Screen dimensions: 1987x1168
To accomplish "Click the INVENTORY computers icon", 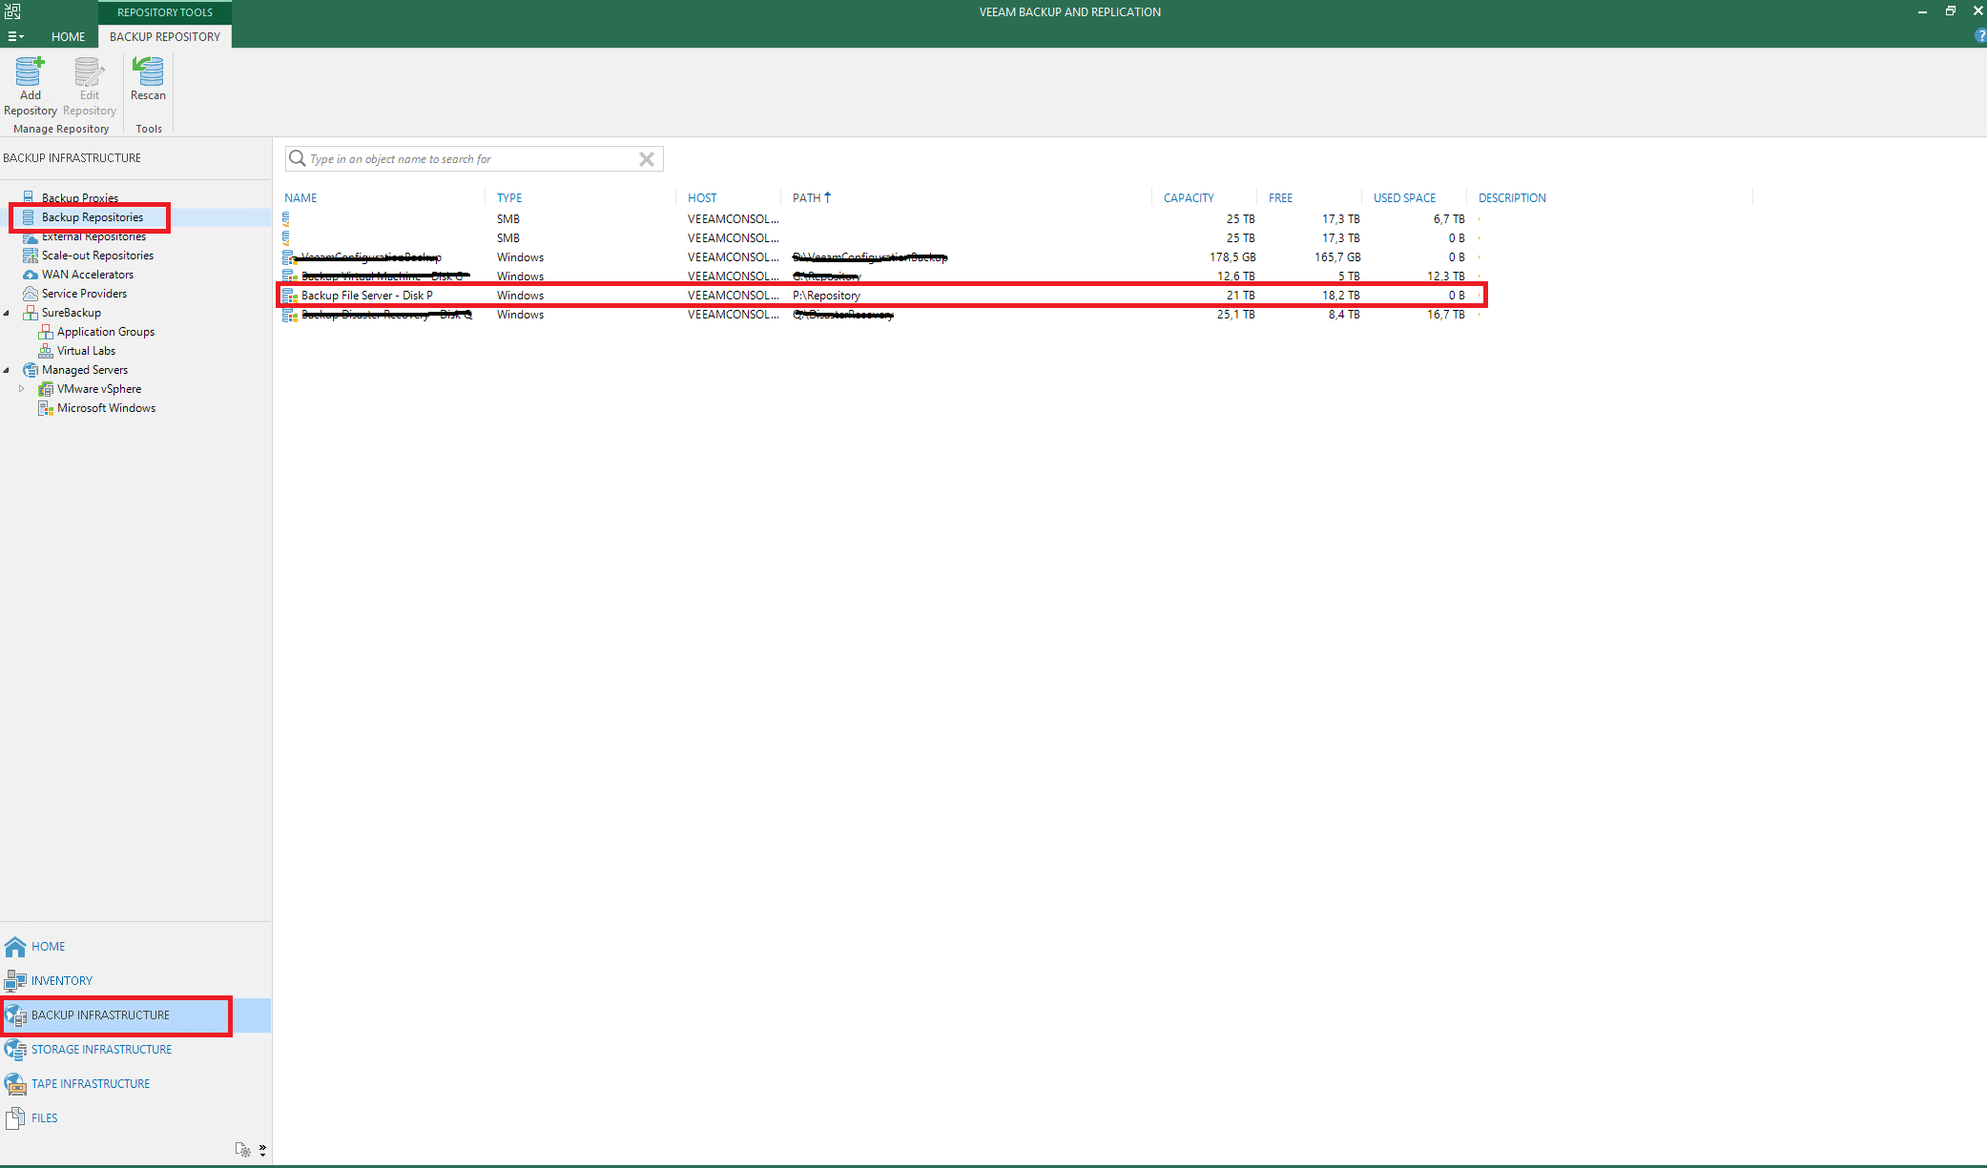I will 15,981.
